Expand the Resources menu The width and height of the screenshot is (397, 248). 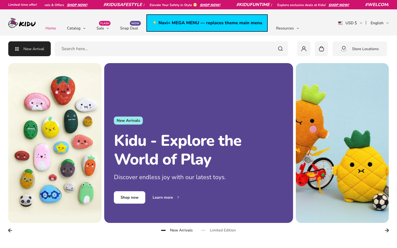point(288,28)
